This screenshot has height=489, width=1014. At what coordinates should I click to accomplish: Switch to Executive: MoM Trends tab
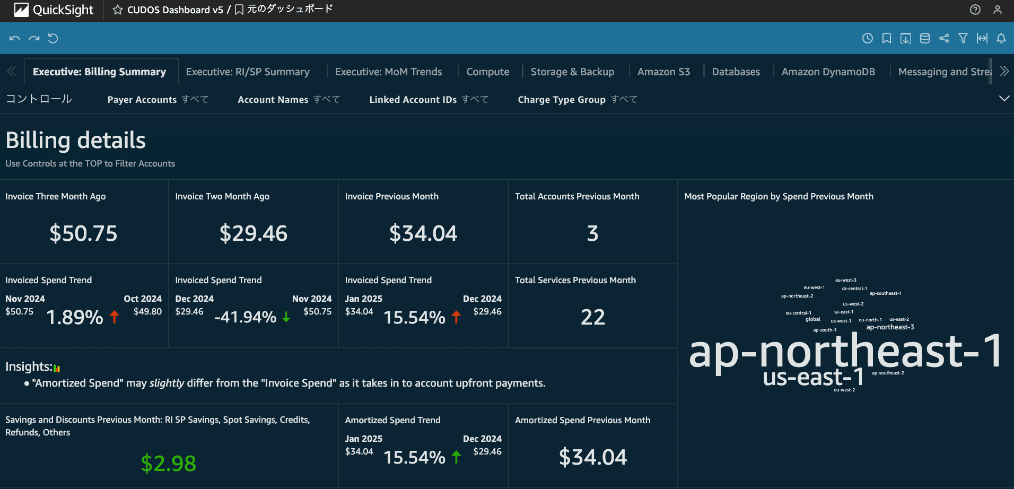click(x=388, y=72)
